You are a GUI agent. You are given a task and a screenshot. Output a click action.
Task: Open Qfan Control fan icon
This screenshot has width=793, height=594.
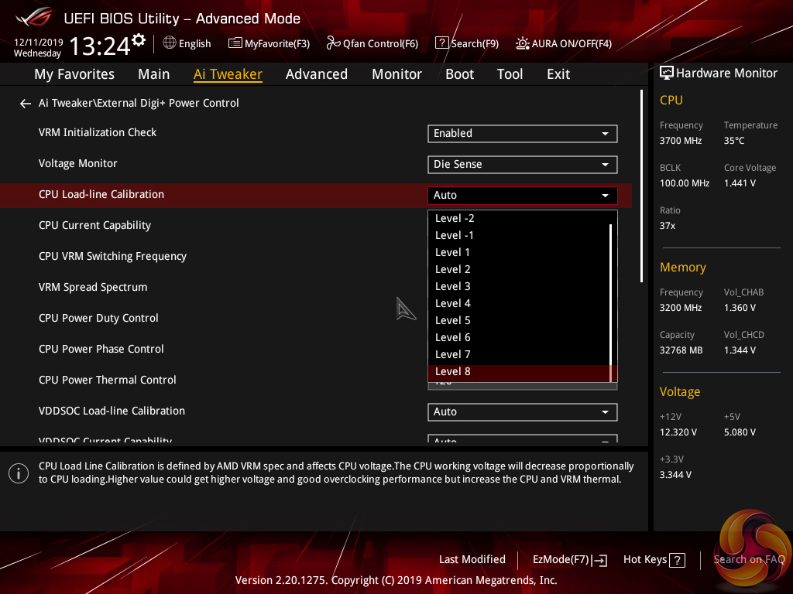(334, 43)
